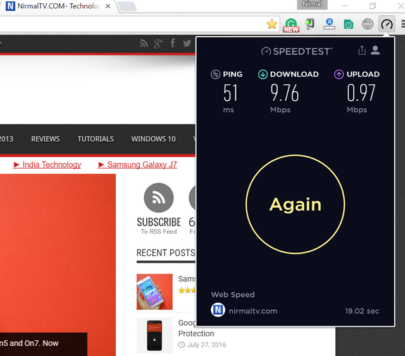Click the Web Speed label
Screen dimensions: 405x356
tap(233, 295)
